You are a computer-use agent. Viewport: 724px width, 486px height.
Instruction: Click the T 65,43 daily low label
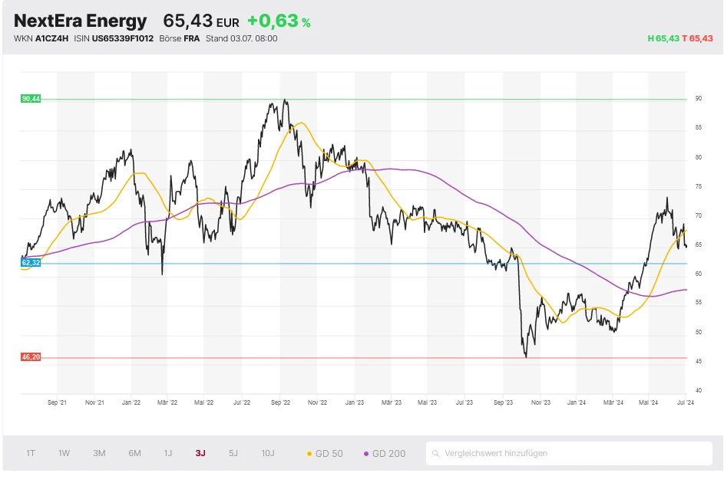coord(698,38)
